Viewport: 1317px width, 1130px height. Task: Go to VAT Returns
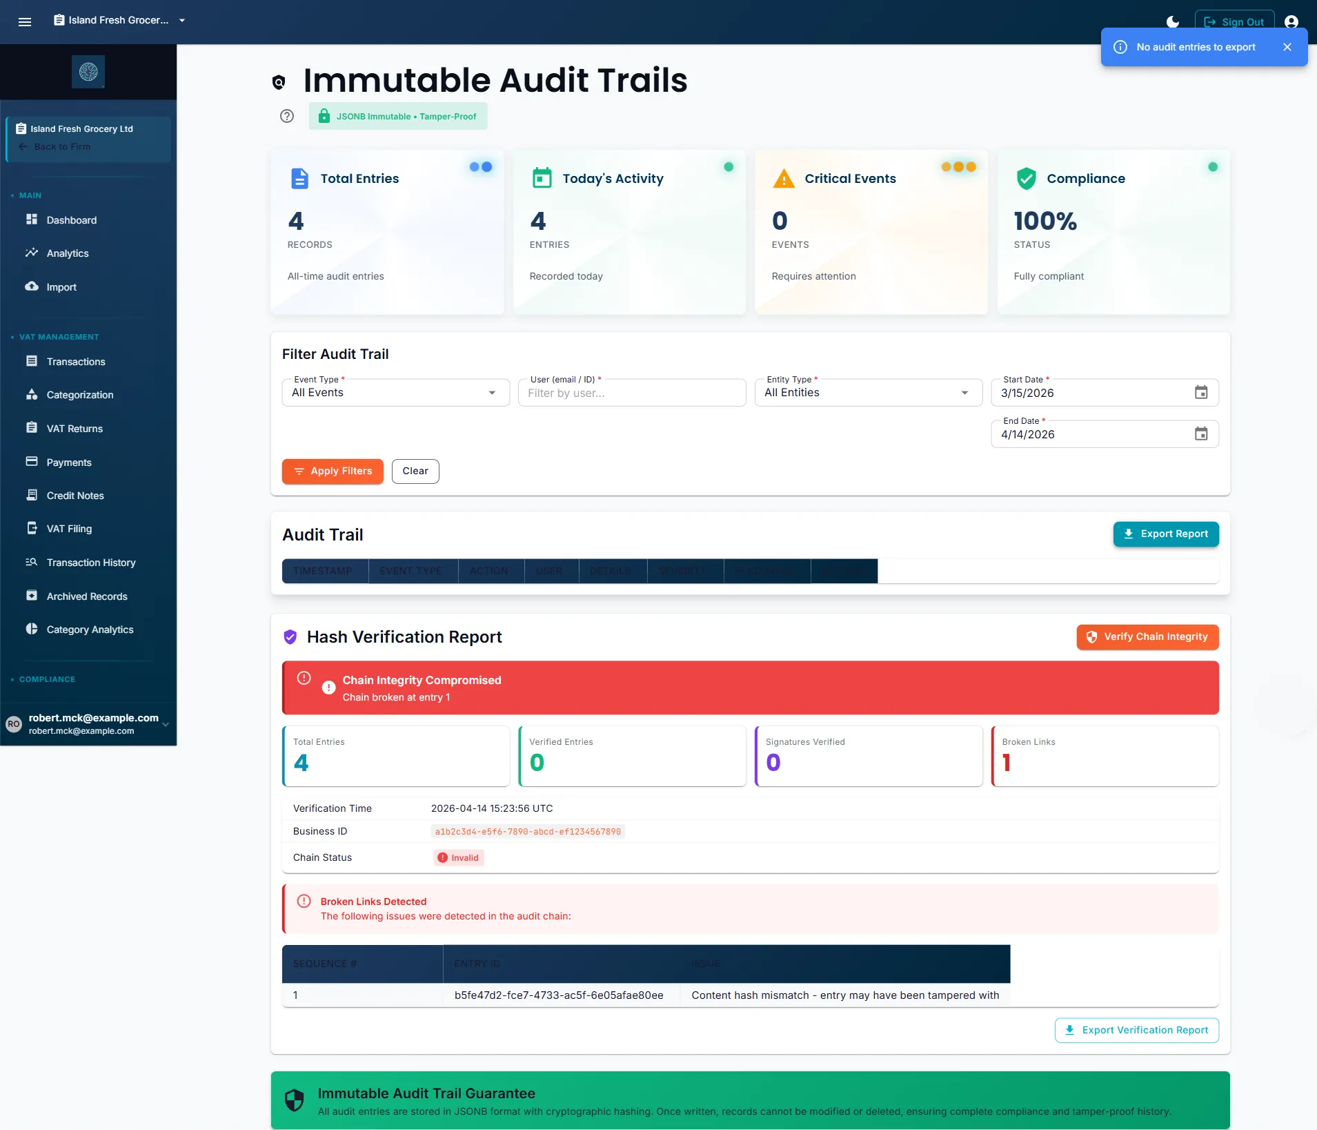tap(75, 429)
